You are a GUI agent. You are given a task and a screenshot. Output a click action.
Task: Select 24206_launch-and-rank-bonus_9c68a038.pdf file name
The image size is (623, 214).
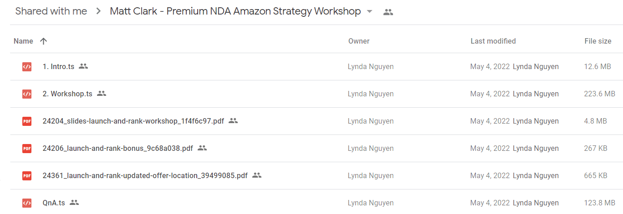click(x=118, y=149)
